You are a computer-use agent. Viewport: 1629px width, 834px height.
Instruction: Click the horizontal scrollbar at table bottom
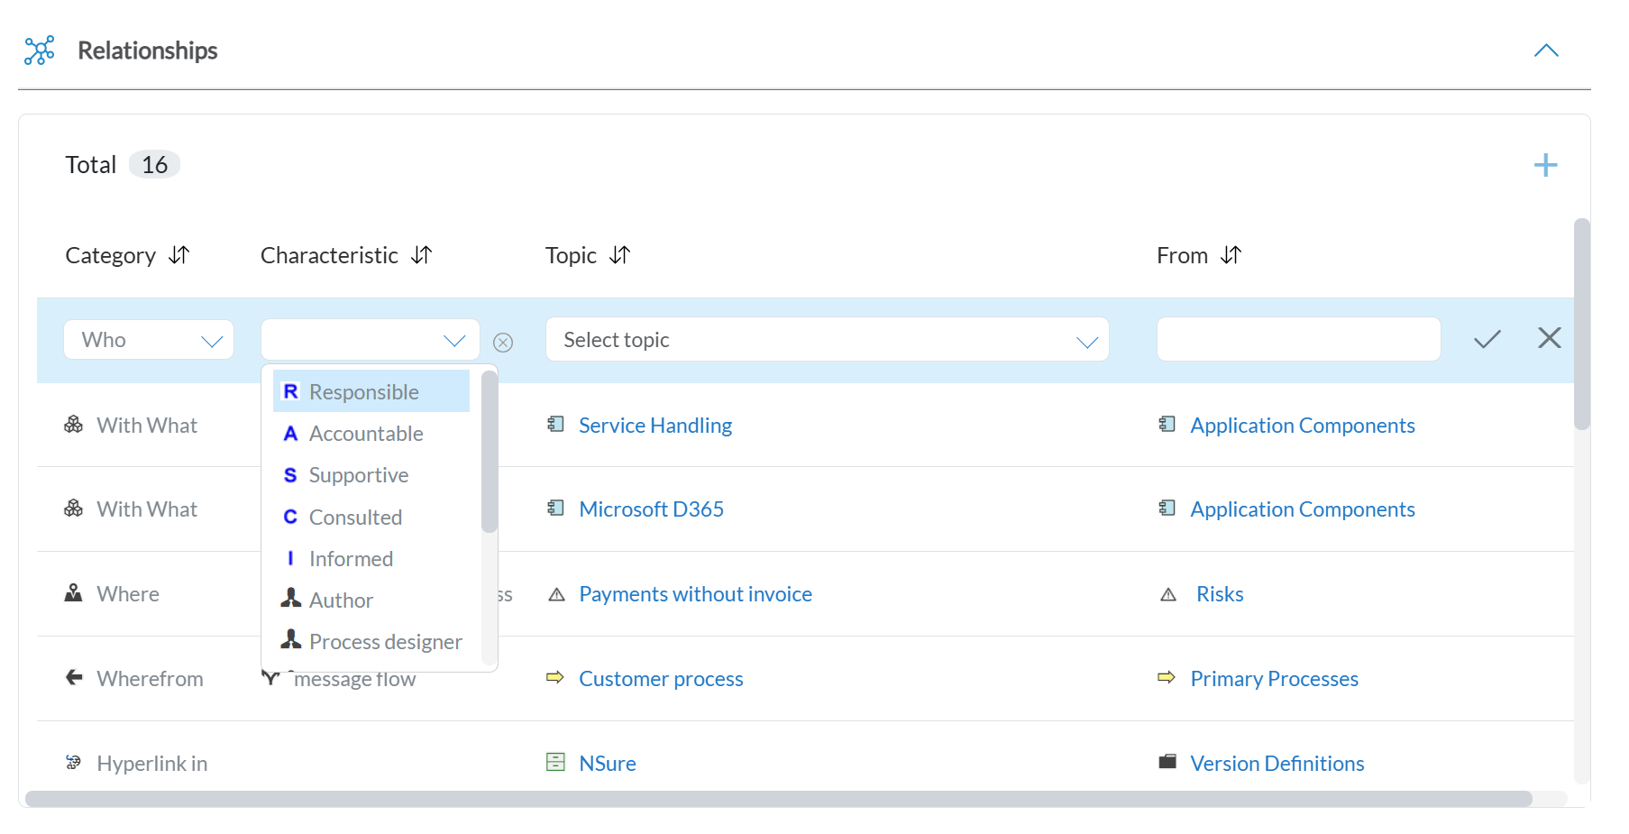777,799
